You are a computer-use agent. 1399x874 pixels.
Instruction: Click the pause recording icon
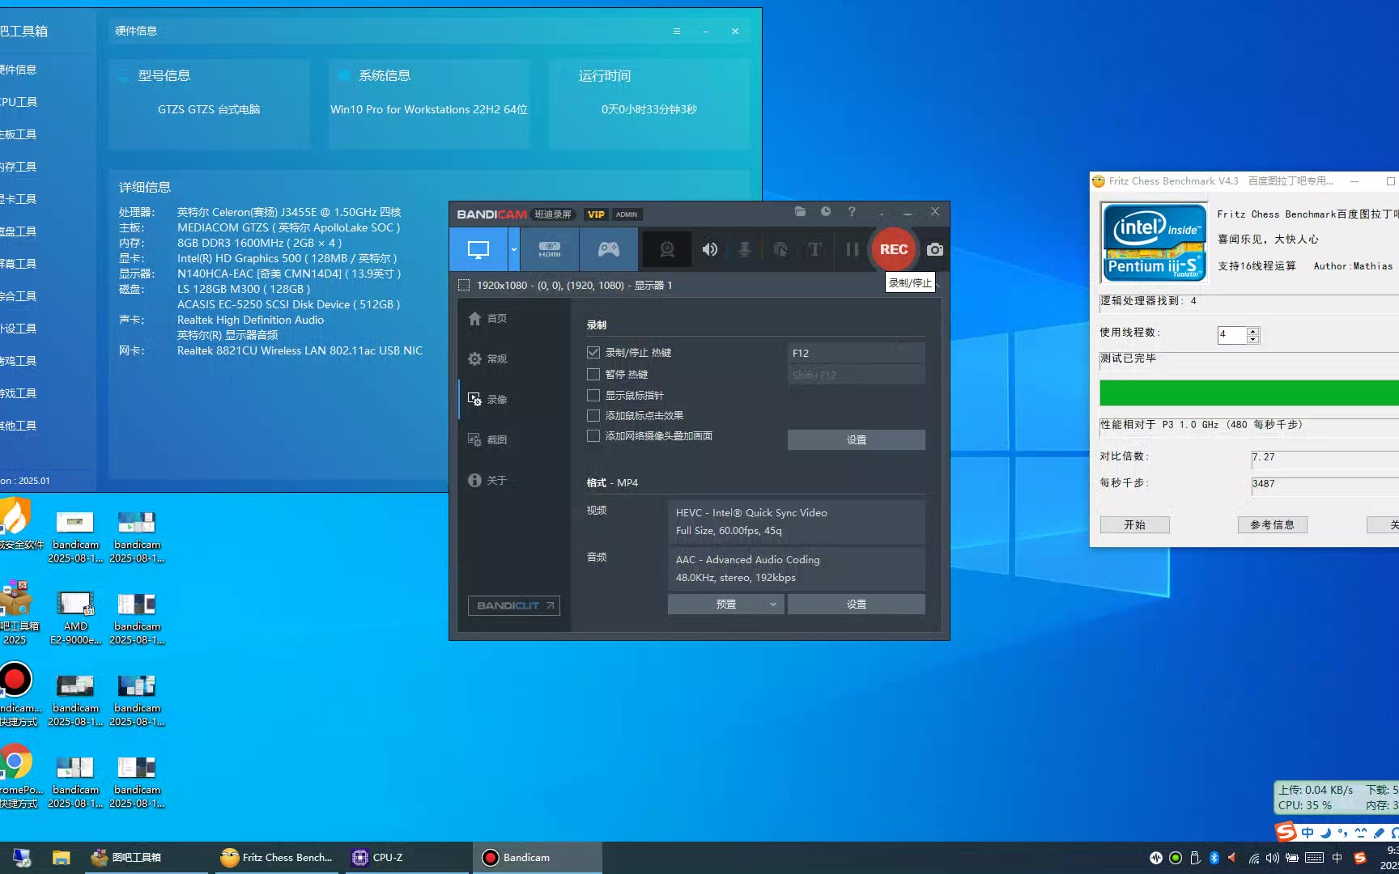[x=852, y=249]
